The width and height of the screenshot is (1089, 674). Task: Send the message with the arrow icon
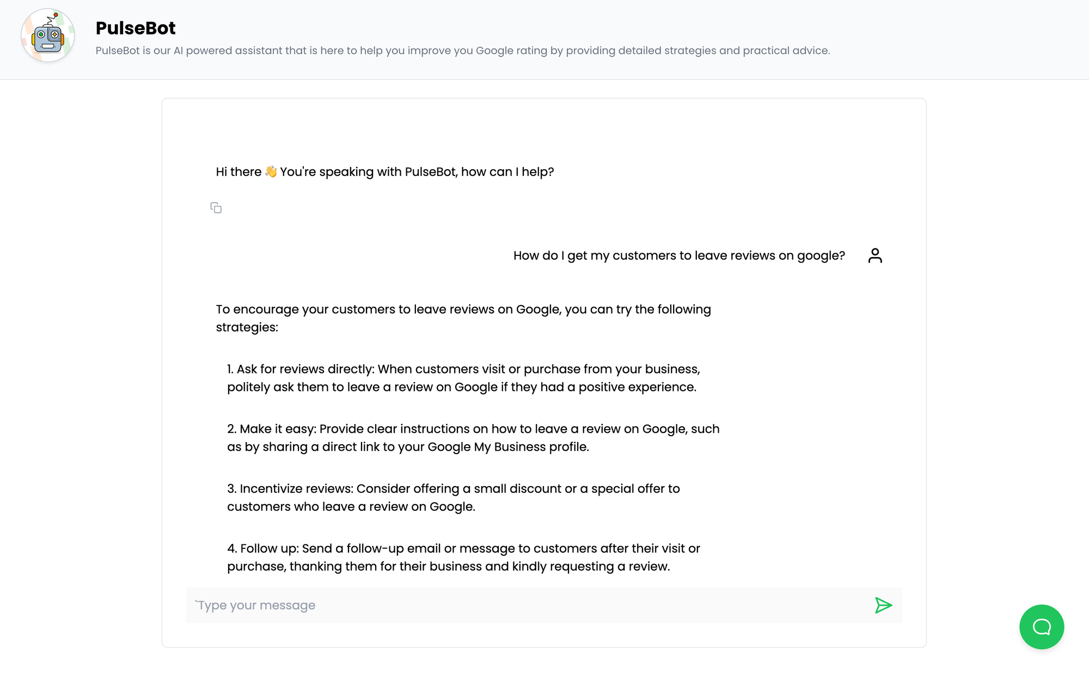pyautogui.click(x=883, y=605)
